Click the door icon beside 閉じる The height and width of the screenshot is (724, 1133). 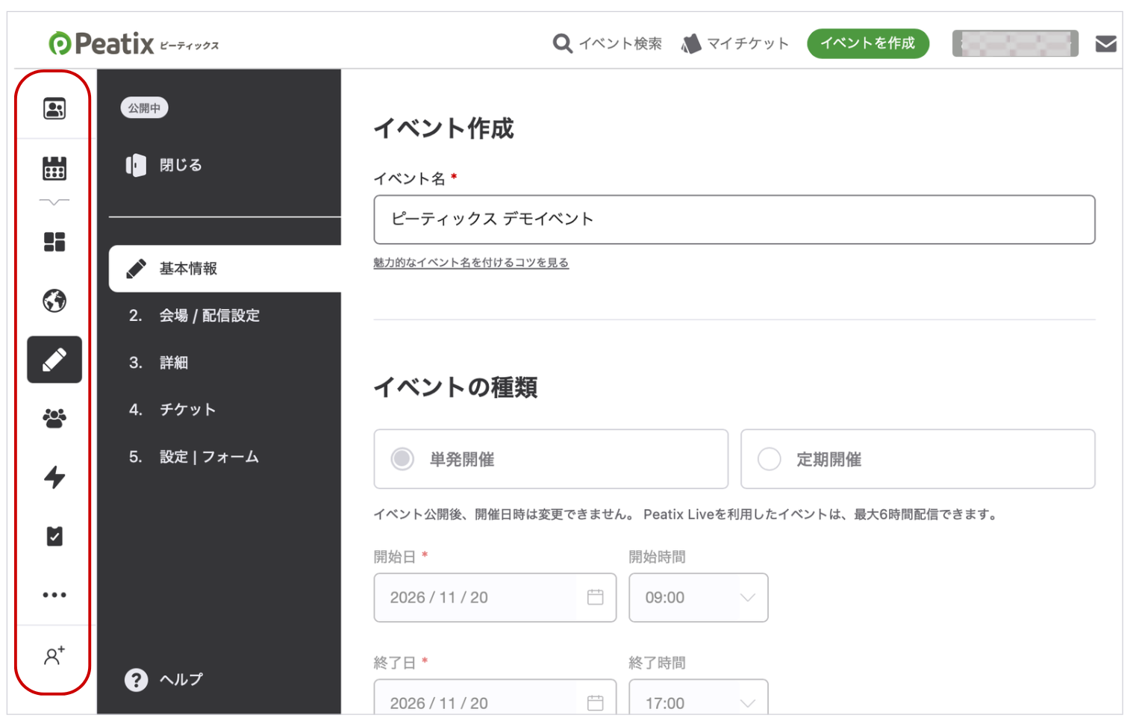136,165
